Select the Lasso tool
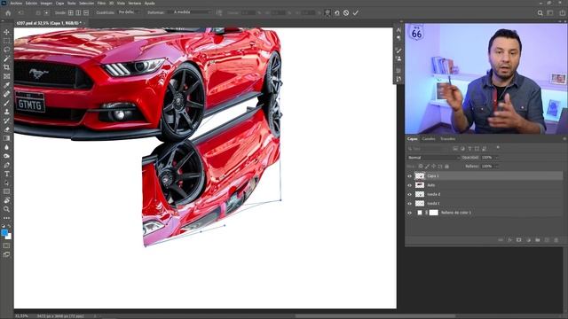568x319 pixels. coord(6,50)
